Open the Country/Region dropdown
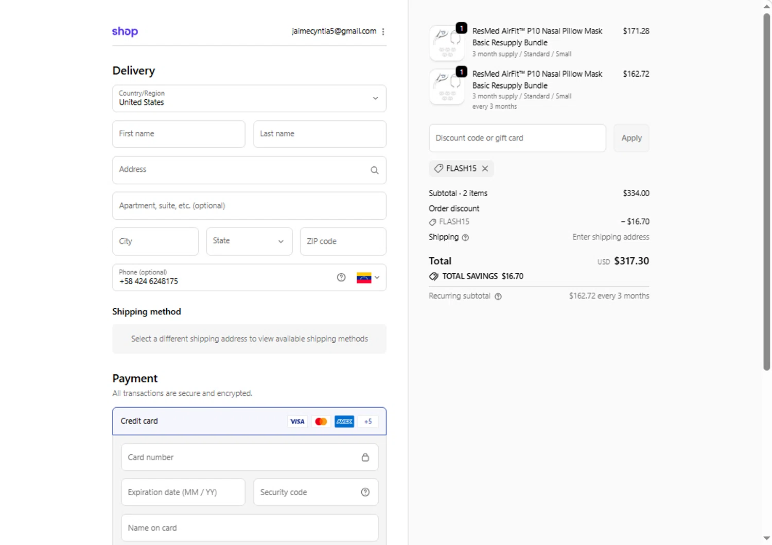Image resolution: width=772 pixels, height=545 pixels. coord(249,98)
